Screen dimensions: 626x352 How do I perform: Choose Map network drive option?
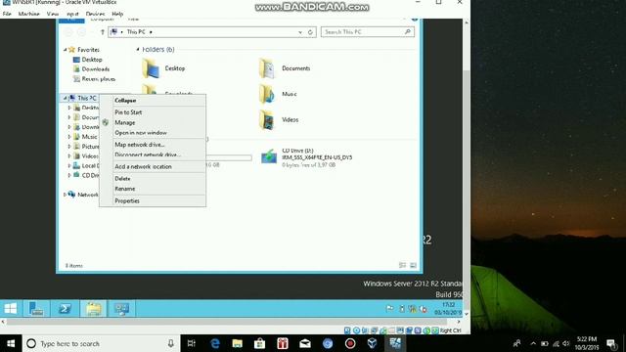click(139, 145)
